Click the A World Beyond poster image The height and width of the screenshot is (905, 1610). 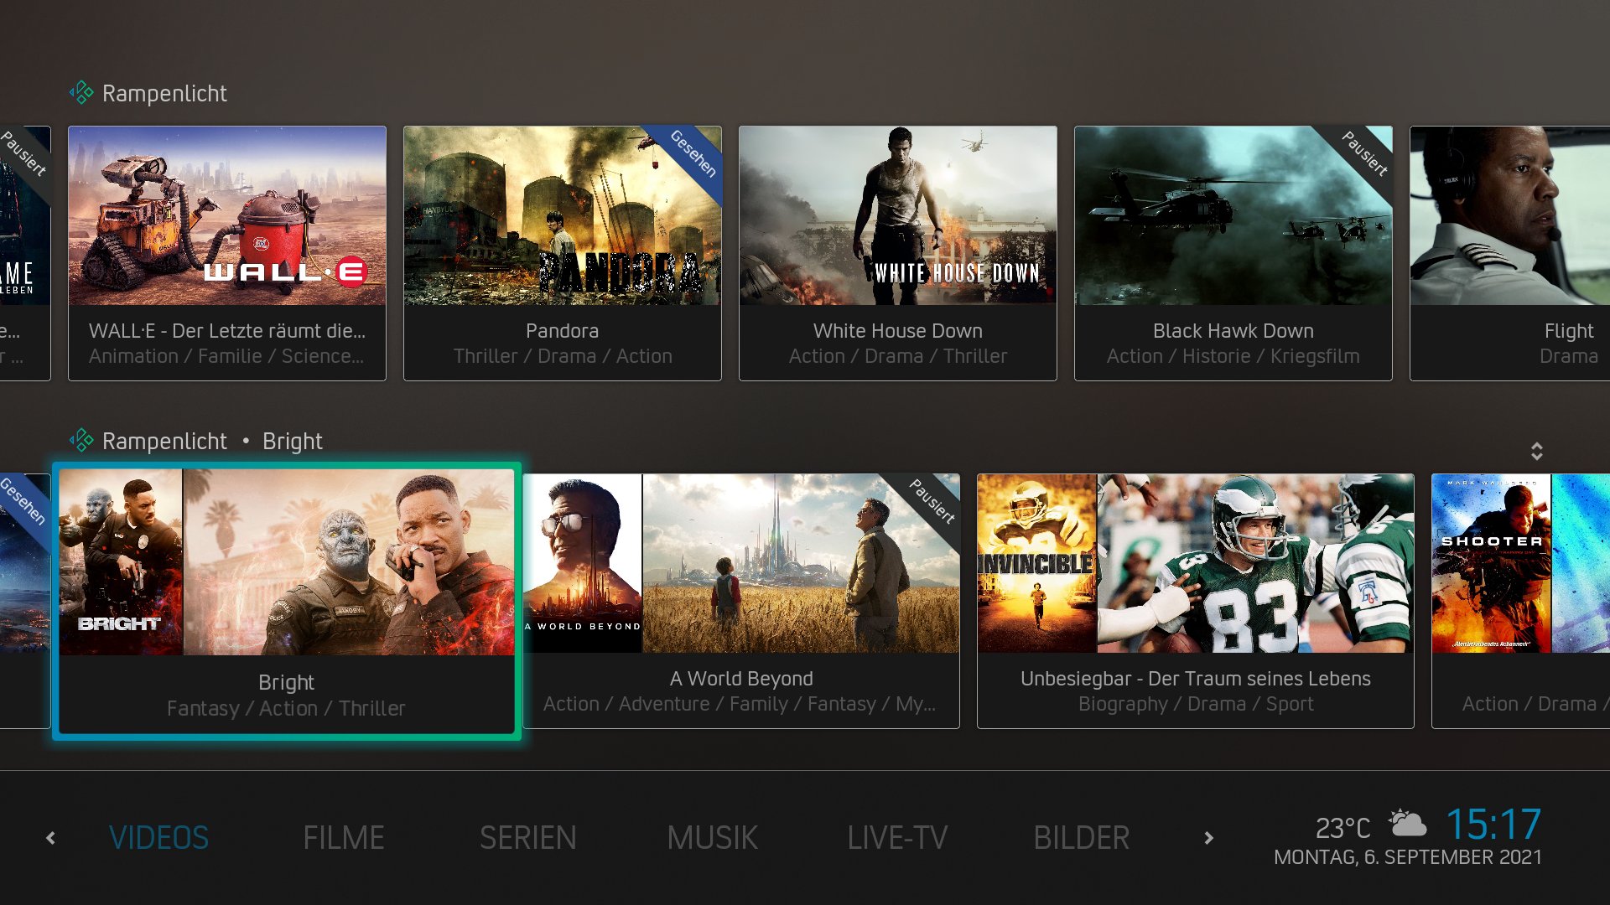point(583,563)
